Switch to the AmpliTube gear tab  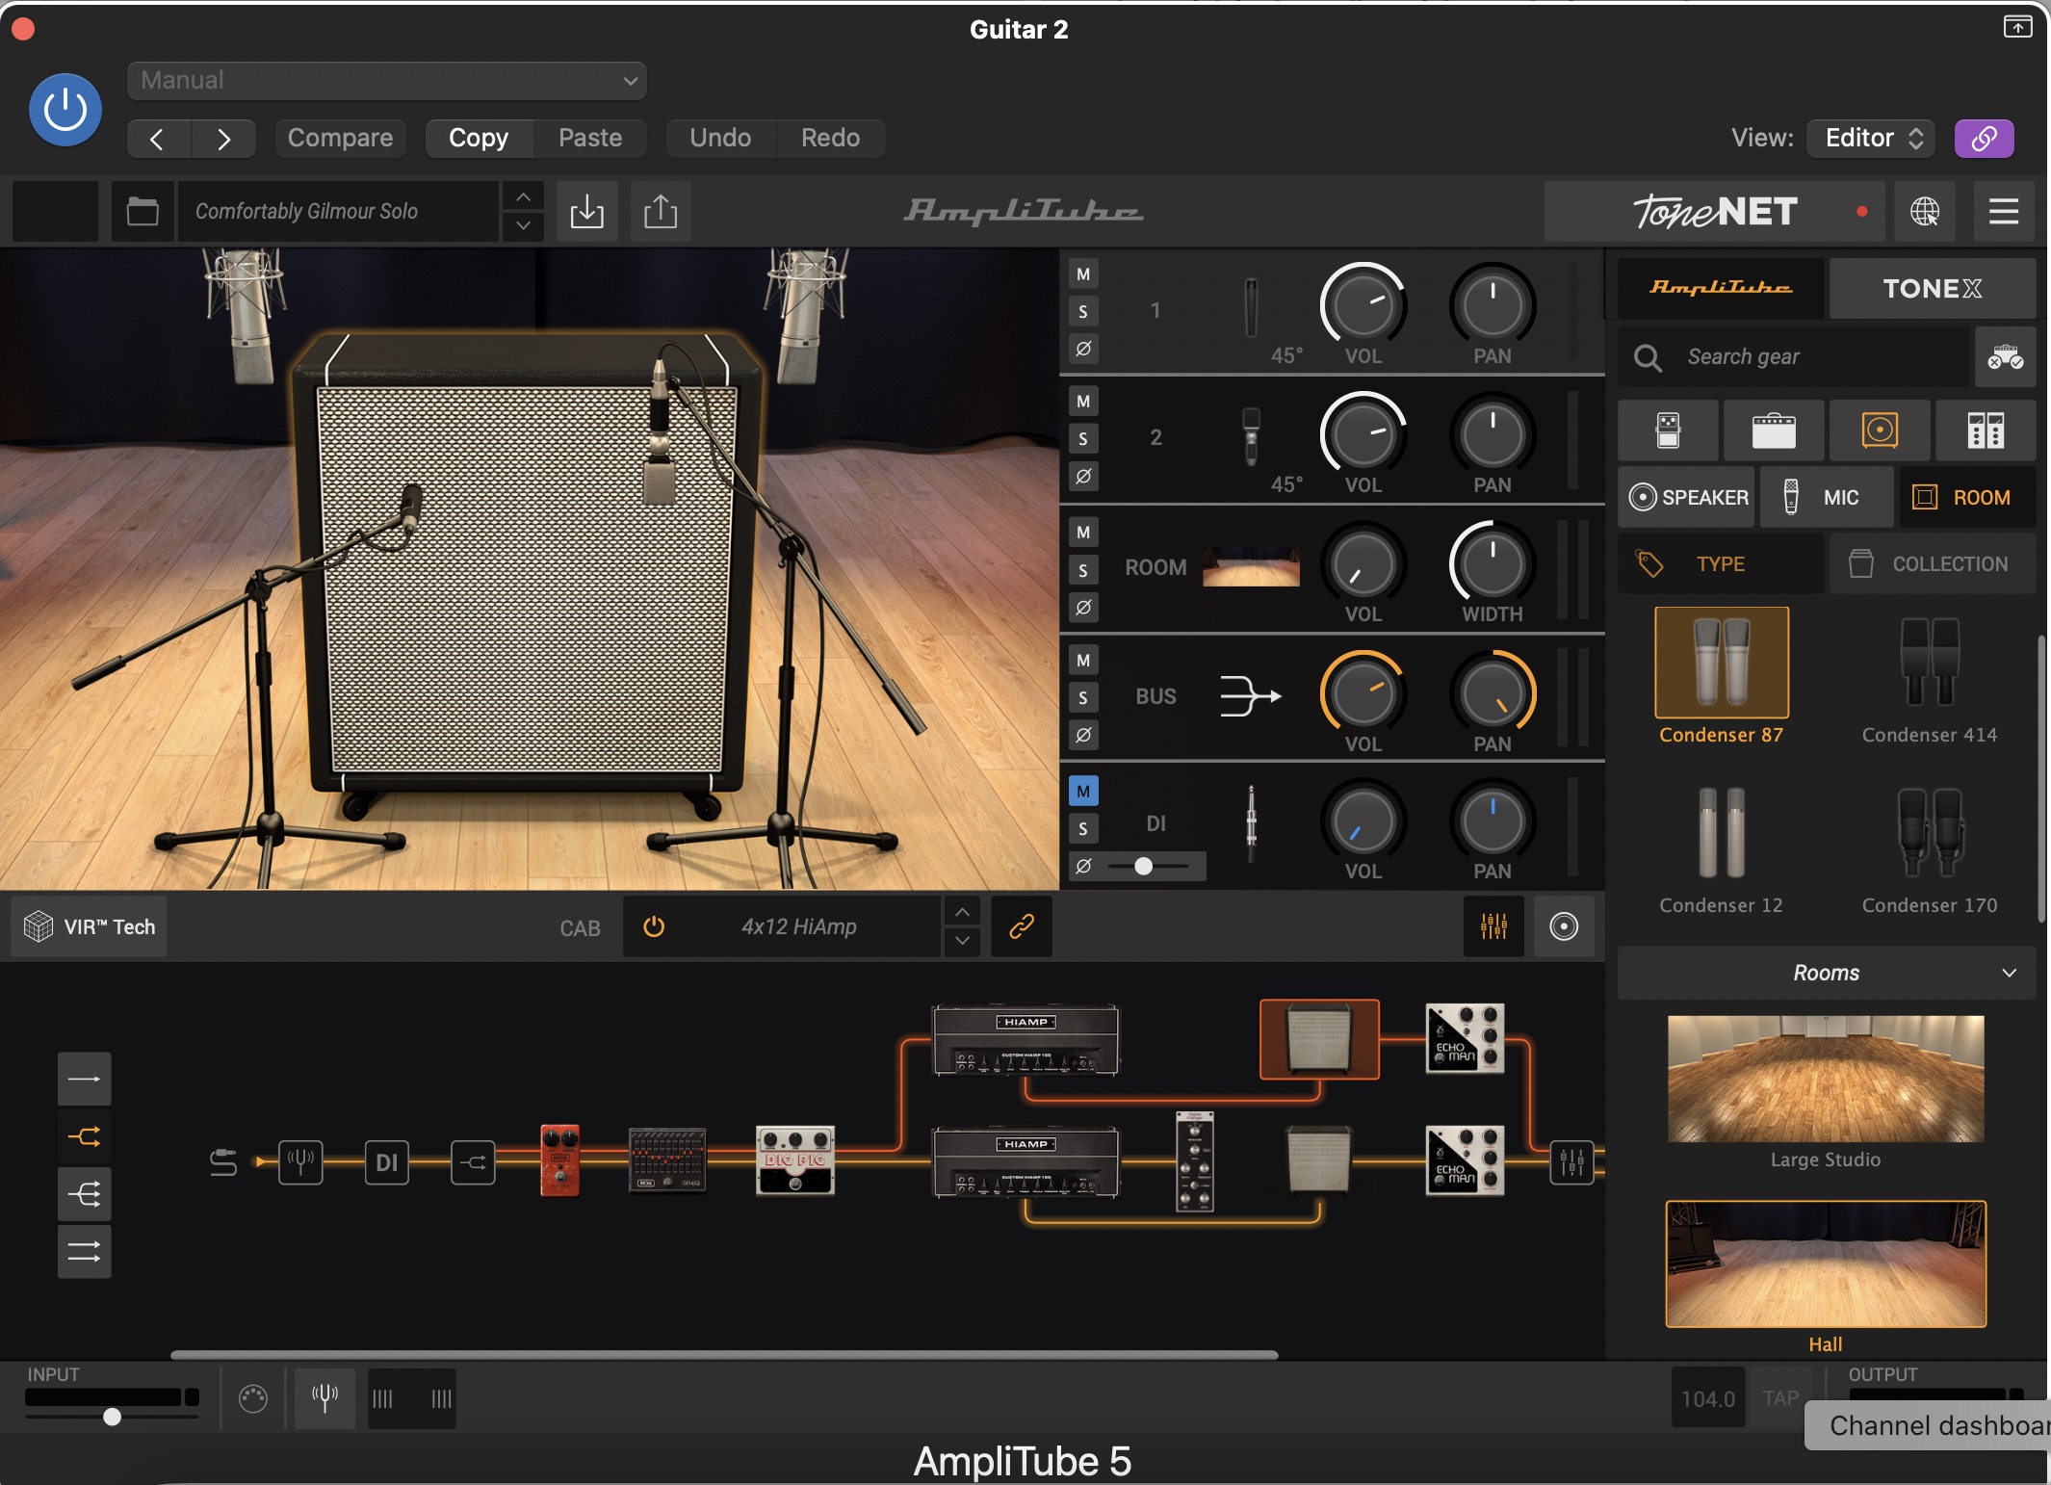click(x=1721, y=288)
